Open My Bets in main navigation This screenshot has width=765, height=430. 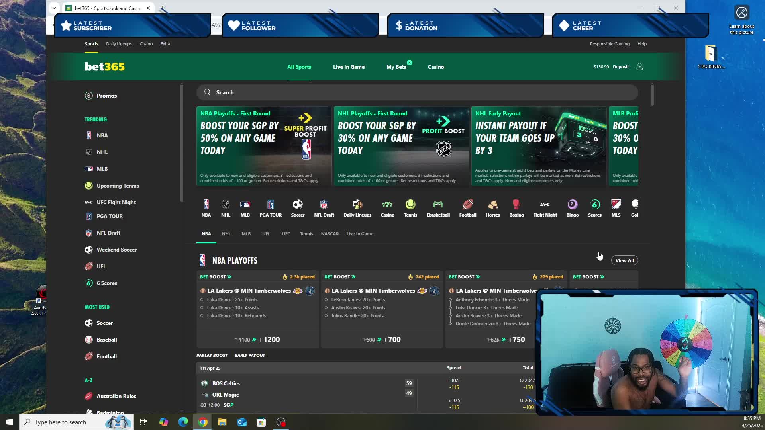(396, 67)
